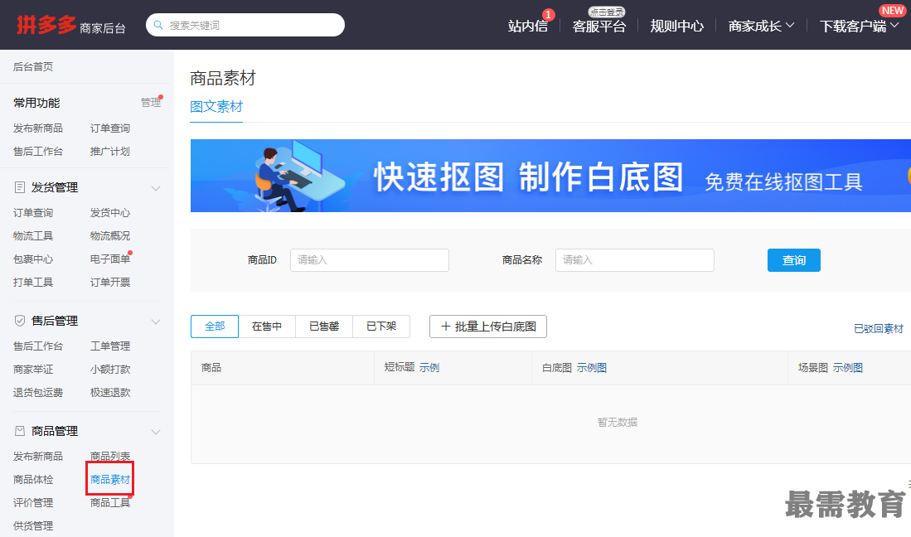The width and height of the screenshot is (911, 537).
Task: Open 小额打款 in sidebar
Action: click(109, 370)
